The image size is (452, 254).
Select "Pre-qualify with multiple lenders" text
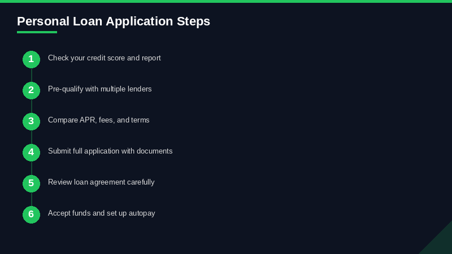pyautogui.click(x=100, y=89)
